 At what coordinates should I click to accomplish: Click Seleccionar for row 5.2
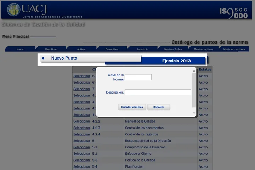(82, 154)
